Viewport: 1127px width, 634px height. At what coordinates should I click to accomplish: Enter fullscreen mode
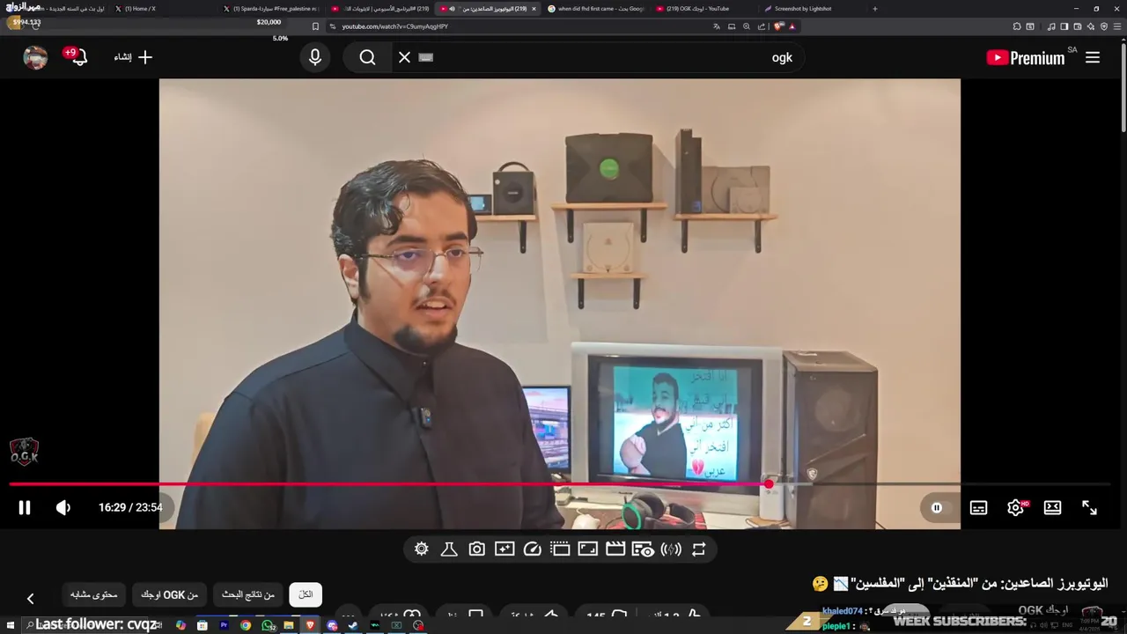[1089, 507]
